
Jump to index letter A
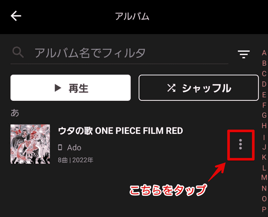pos(264,53)
